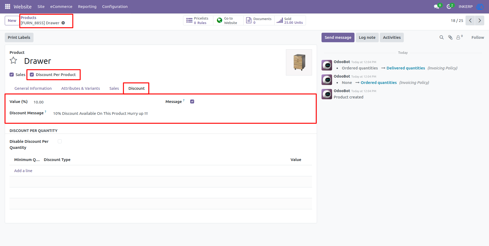
Task: Click the Drawer product image thumbnail
Action: 299,62
